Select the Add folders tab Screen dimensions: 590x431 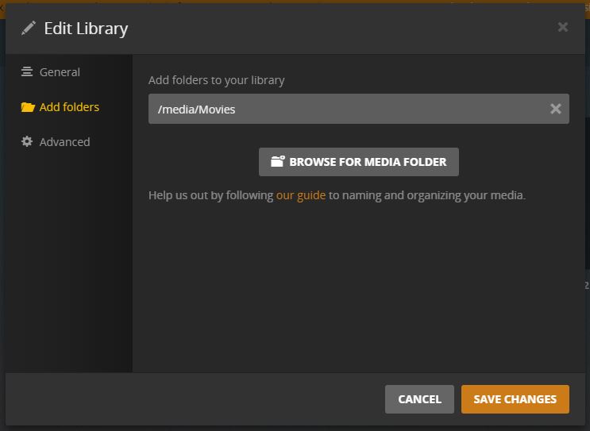pyautogui.click(x=60, y=107)
